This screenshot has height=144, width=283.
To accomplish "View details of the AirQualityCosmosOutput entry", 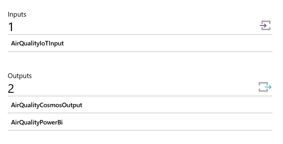I will [x=47, y=105].
